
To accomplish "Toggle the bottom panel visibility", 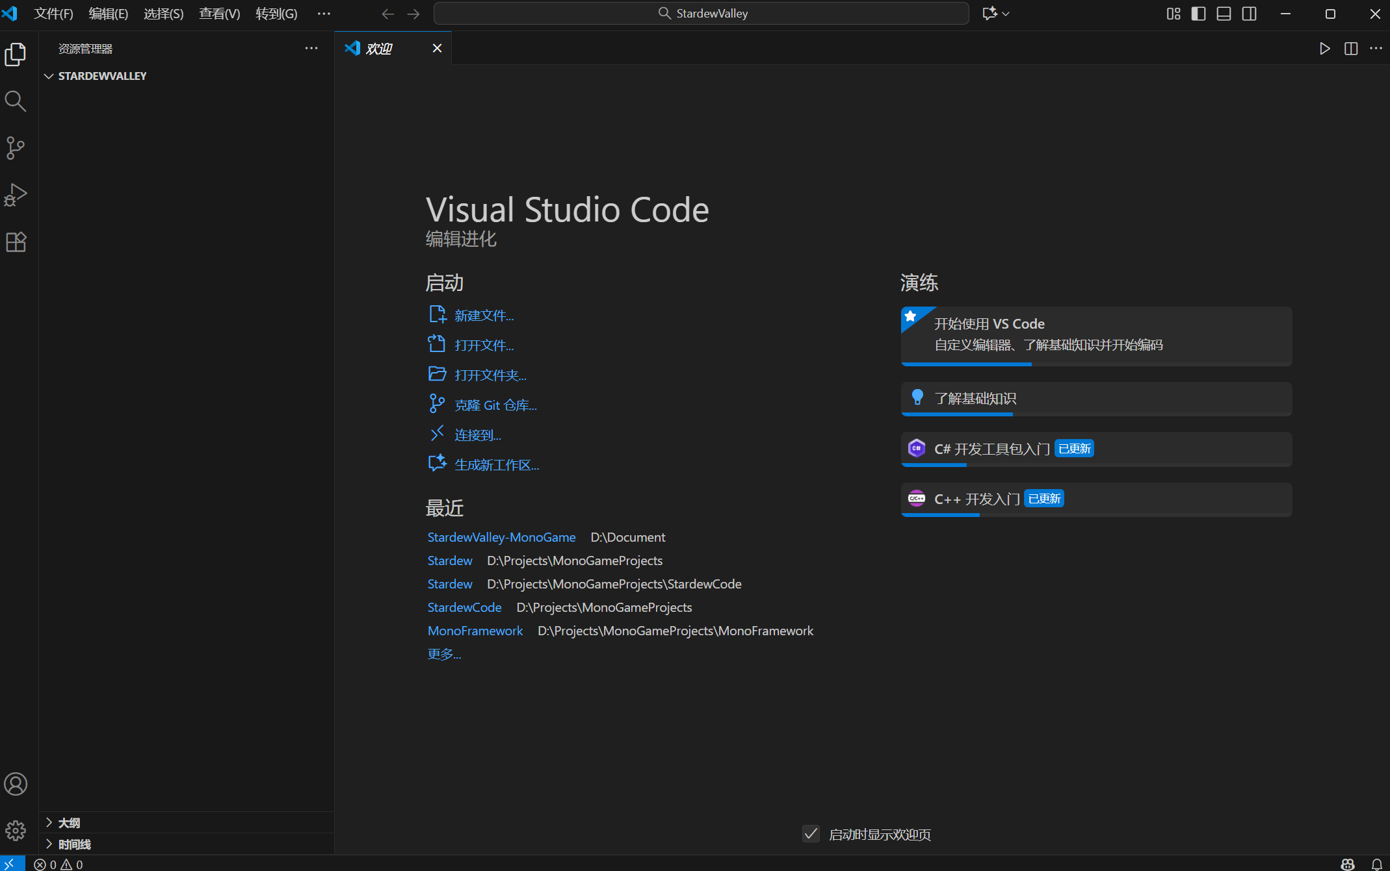I will tap(1224, 14).
